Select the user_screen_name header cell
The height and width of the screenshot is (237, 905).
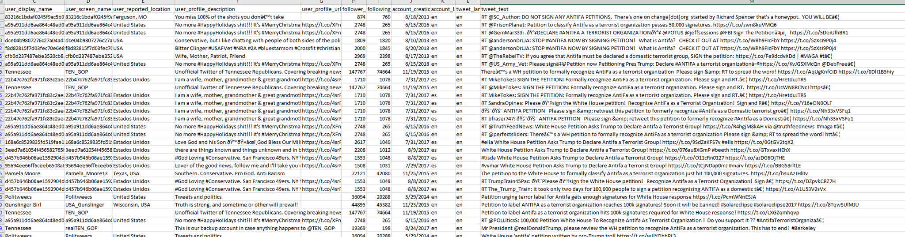point(88,9)
